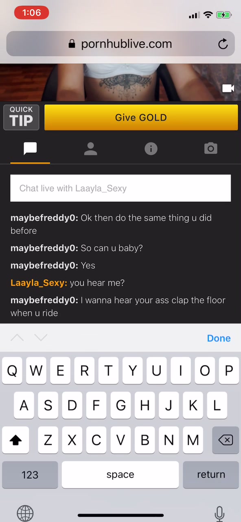Open the camera snapshots tab
Screen dimensions: 241x522
[211, 149]
